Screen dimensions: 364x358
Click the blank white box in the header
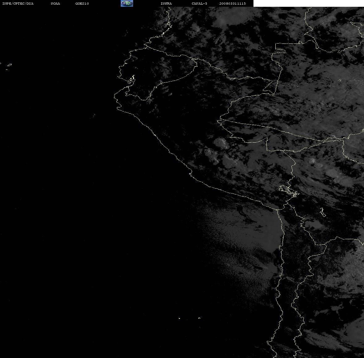point(308,3)
